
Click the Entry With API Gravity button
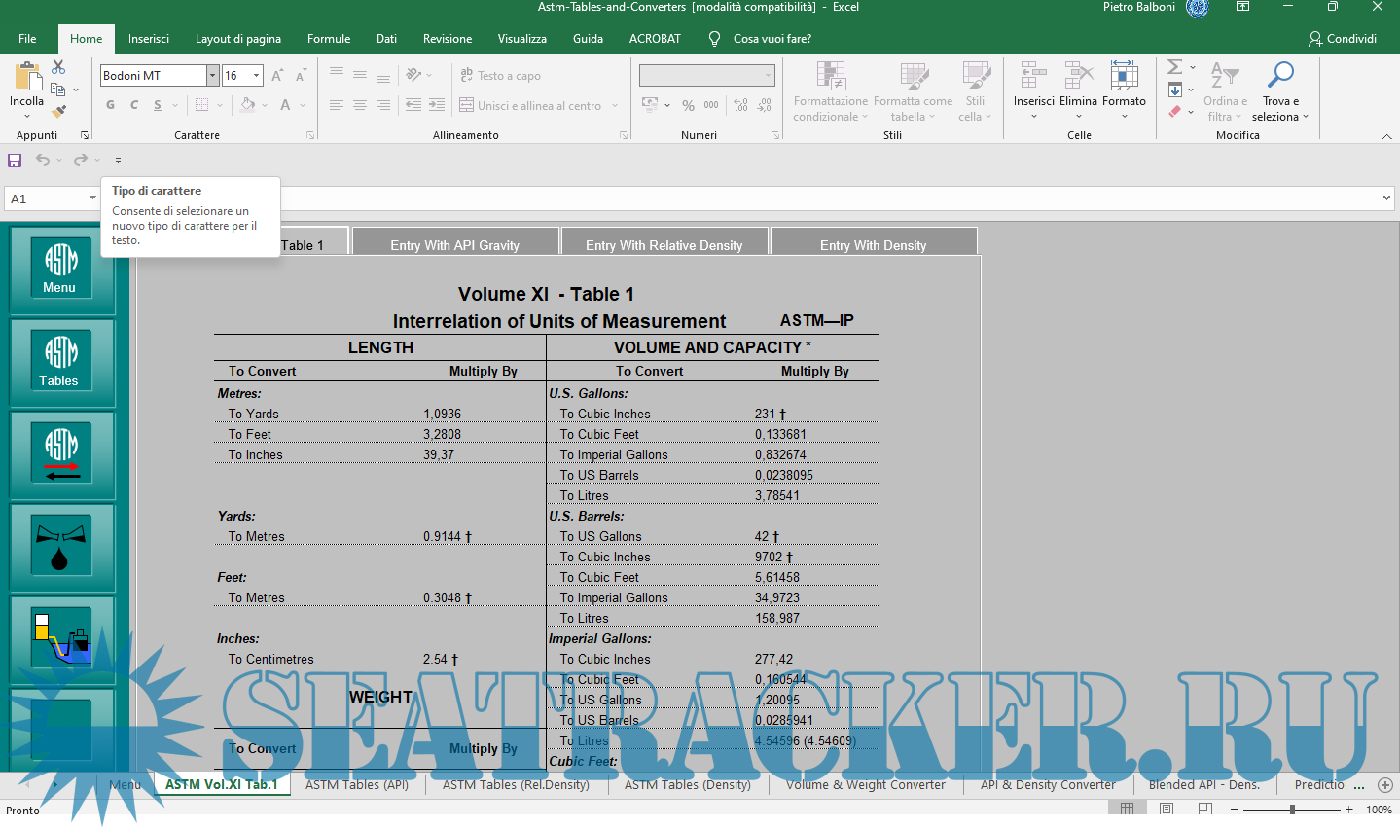(454, 245)
